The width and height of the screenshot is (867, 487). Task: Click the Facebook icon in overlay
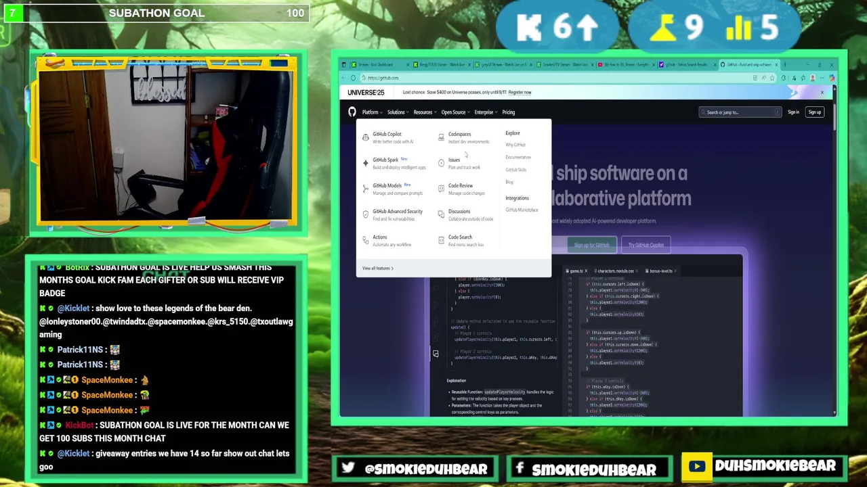[520, 468]
